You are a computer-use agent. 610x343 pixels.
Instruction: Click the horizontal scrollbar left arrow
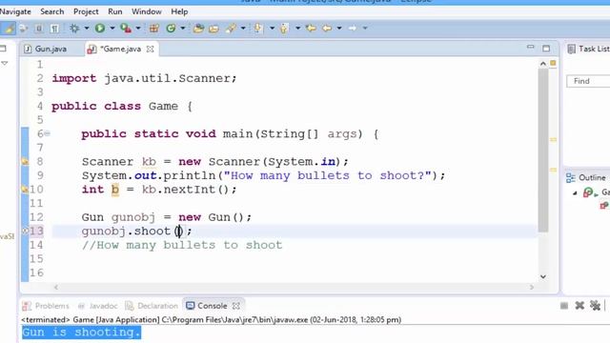56,288
